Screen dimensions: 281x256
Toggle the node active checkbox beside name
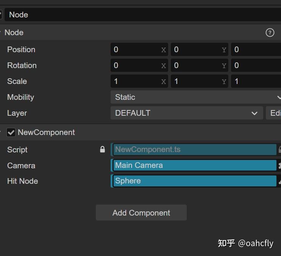[x=1, y=14]
